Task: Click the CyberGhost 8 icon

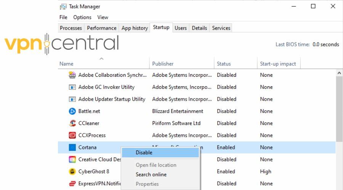Action: (72, 171)
